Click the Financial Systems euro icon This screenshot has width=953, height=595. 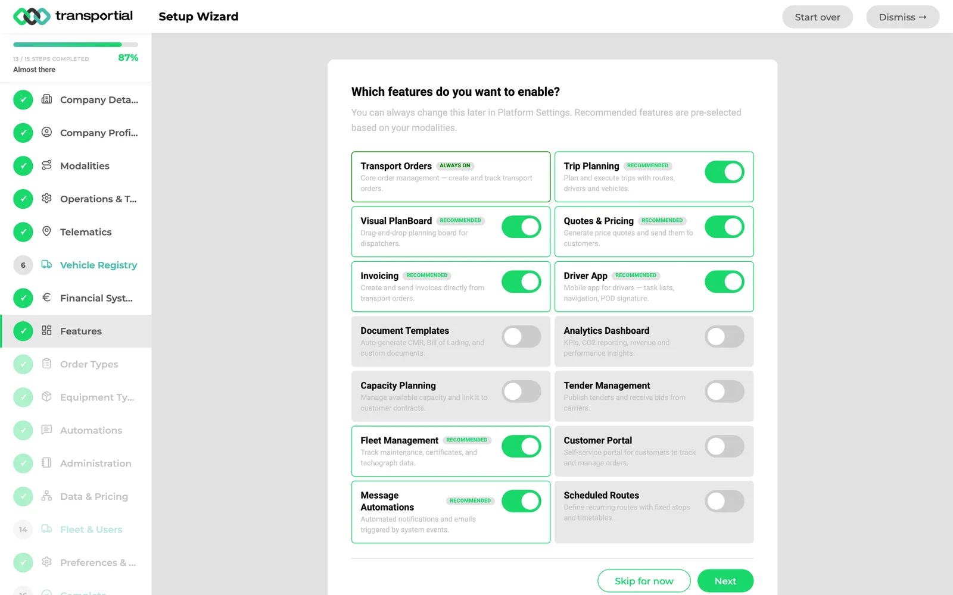click(x=46, y=297)
